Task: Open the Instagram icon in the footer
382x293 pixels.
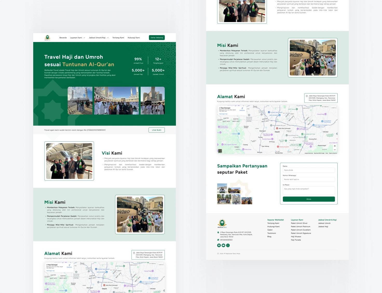Action: 228,245
